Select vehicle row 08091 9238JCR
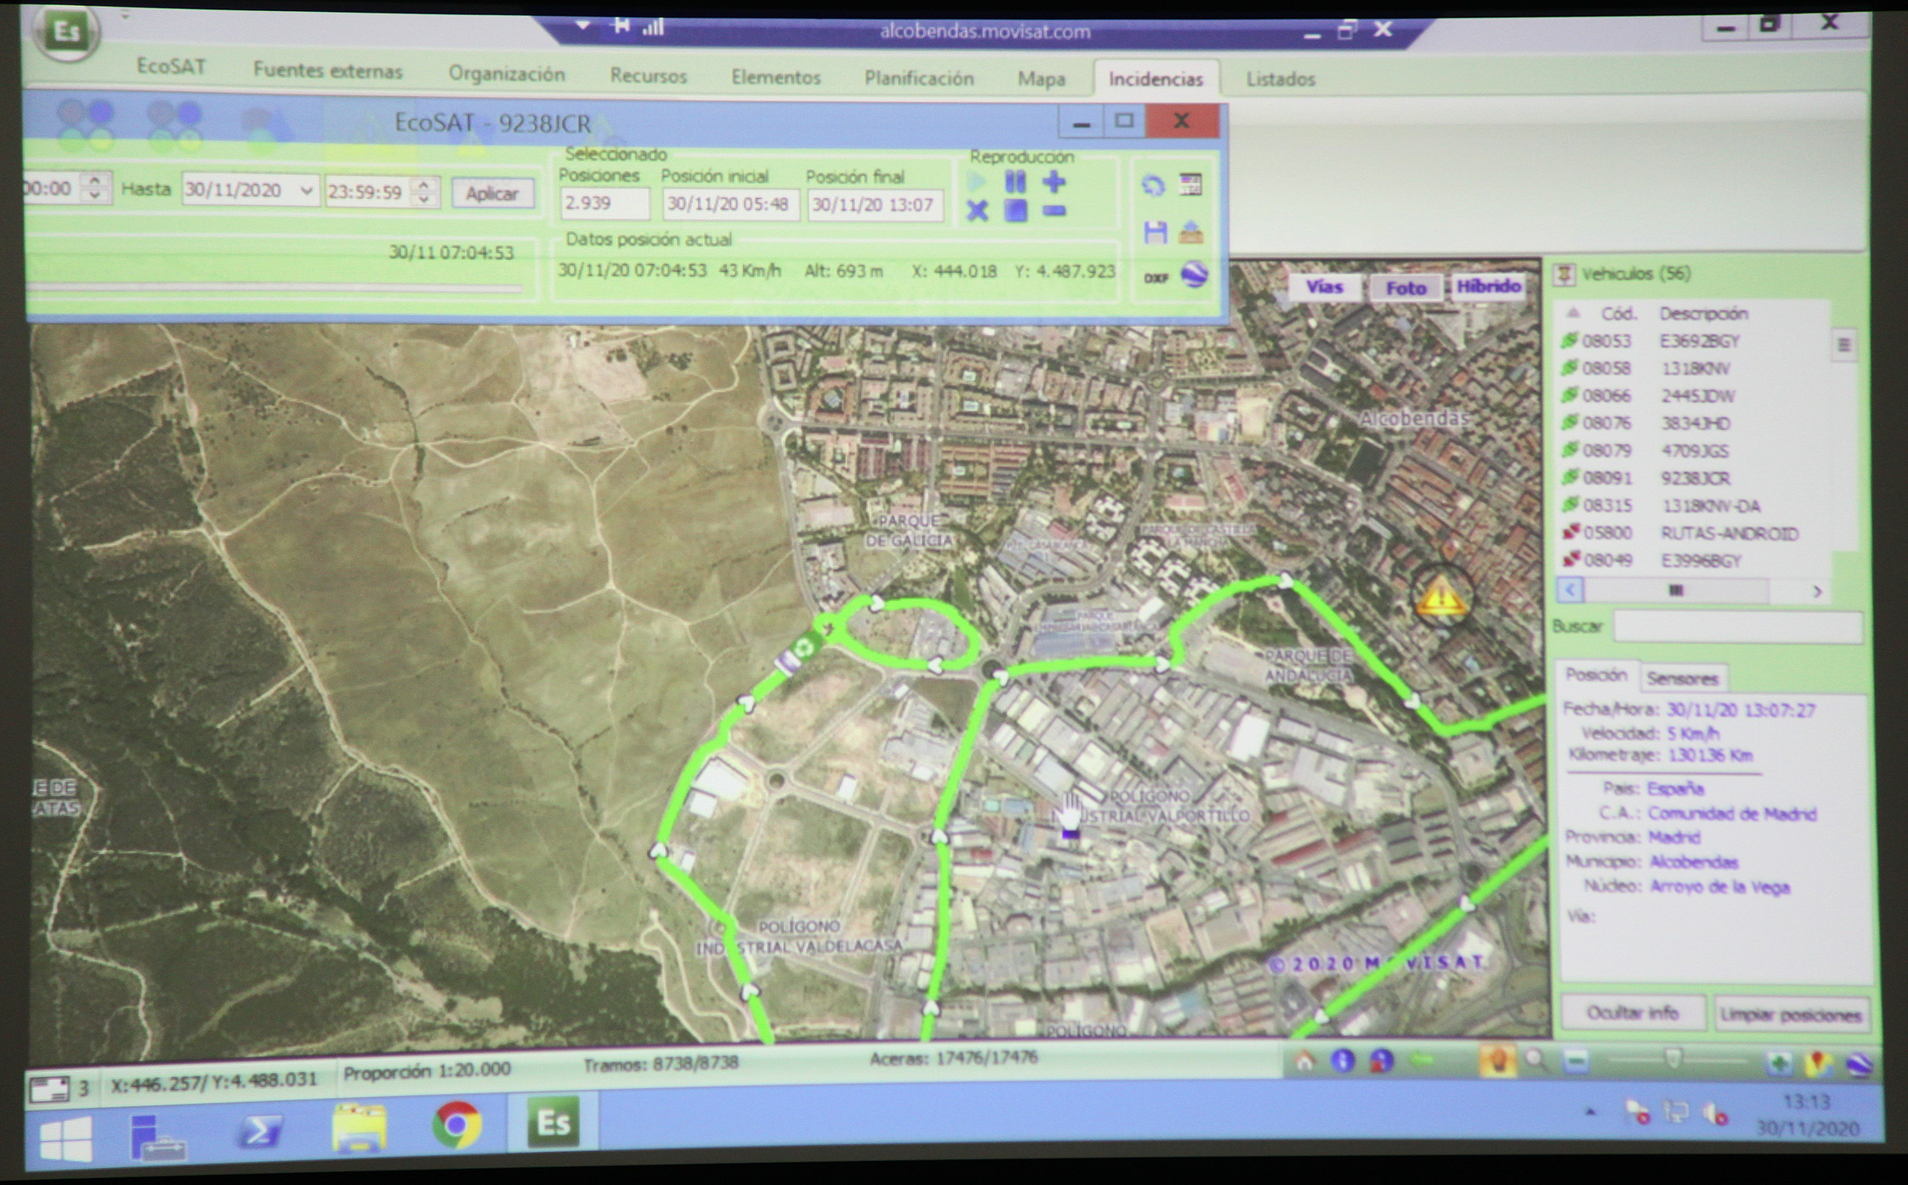Screen dimensions: 1908x1185 (1692, 479)
